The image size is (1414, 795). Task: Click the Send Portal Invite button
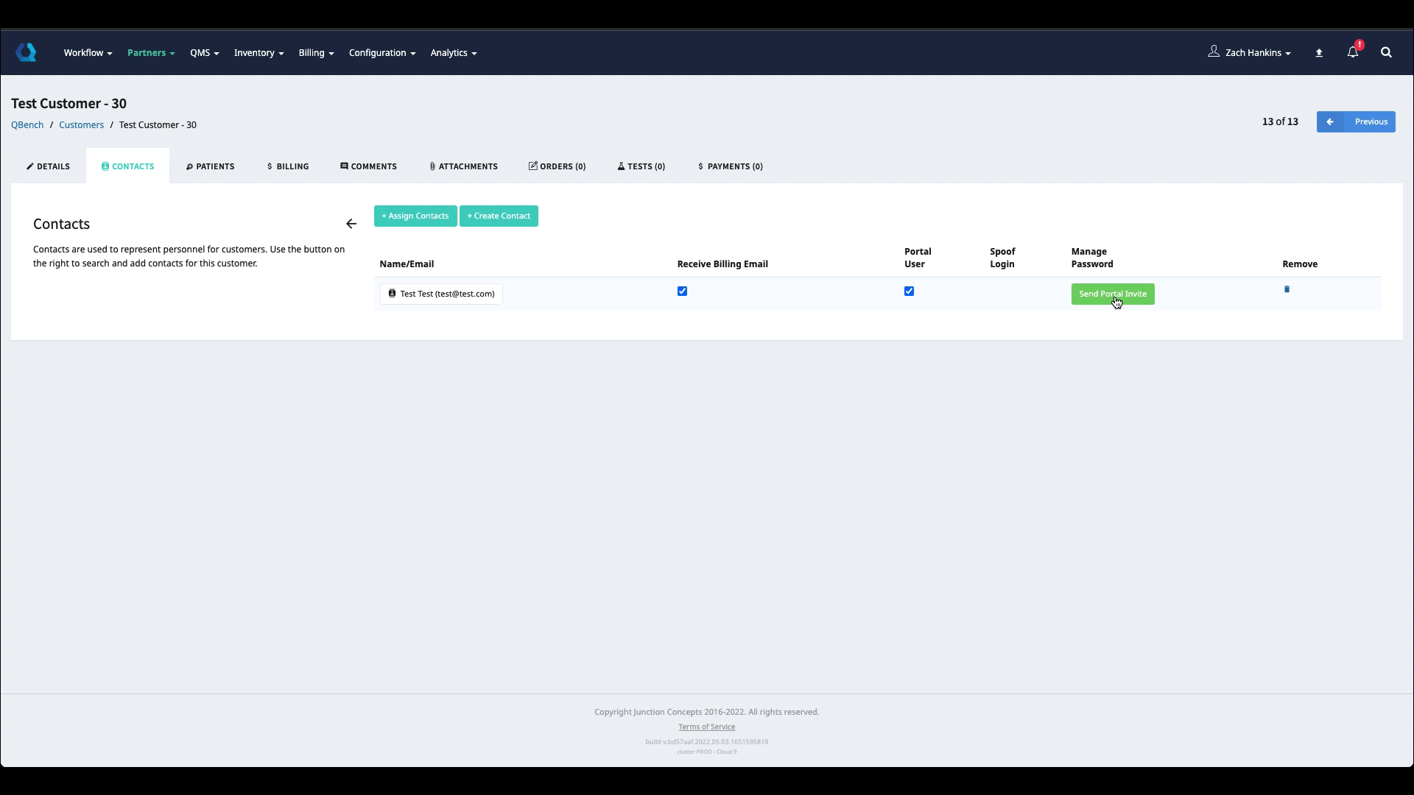click(x=1112, y=294)
